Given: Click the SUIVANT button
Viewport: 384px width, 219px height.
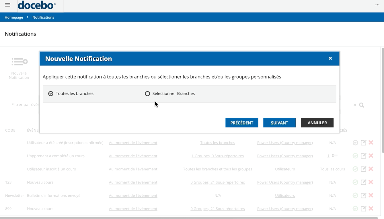Looking at the screenshot, I should [x=279, y=123].
